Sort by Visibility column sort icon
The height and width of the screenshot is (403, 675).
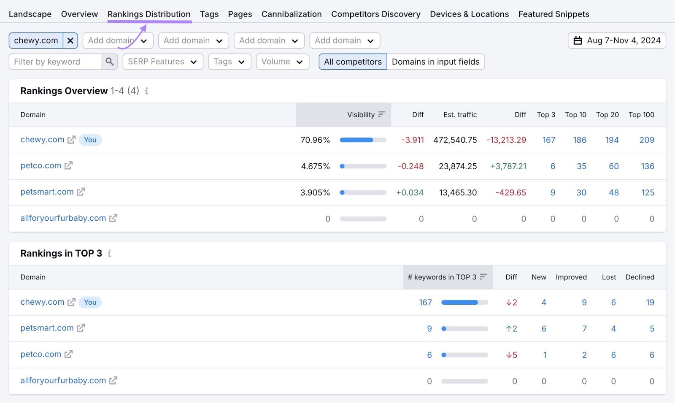coord(382,114)
